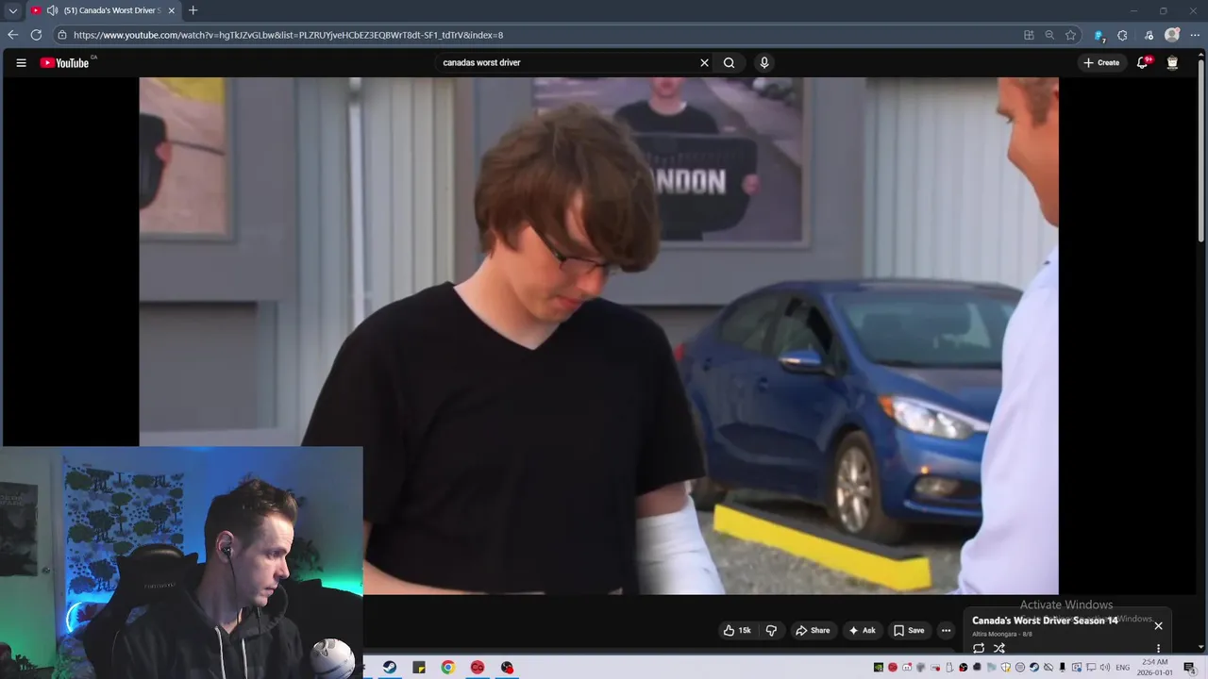Open a new browser tab
Viewport: 1208px width, 679px height.
point(193,10)
